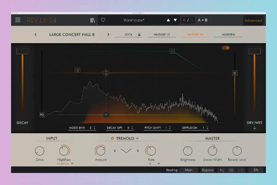
Task: Click the tremolo Rate knob
Action: coord(151,151)
